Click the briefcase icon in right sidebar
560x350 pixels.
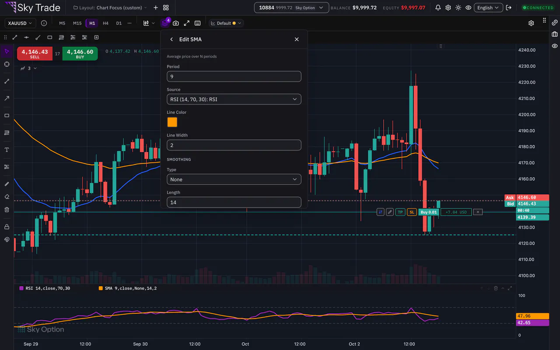coord(555,34)
